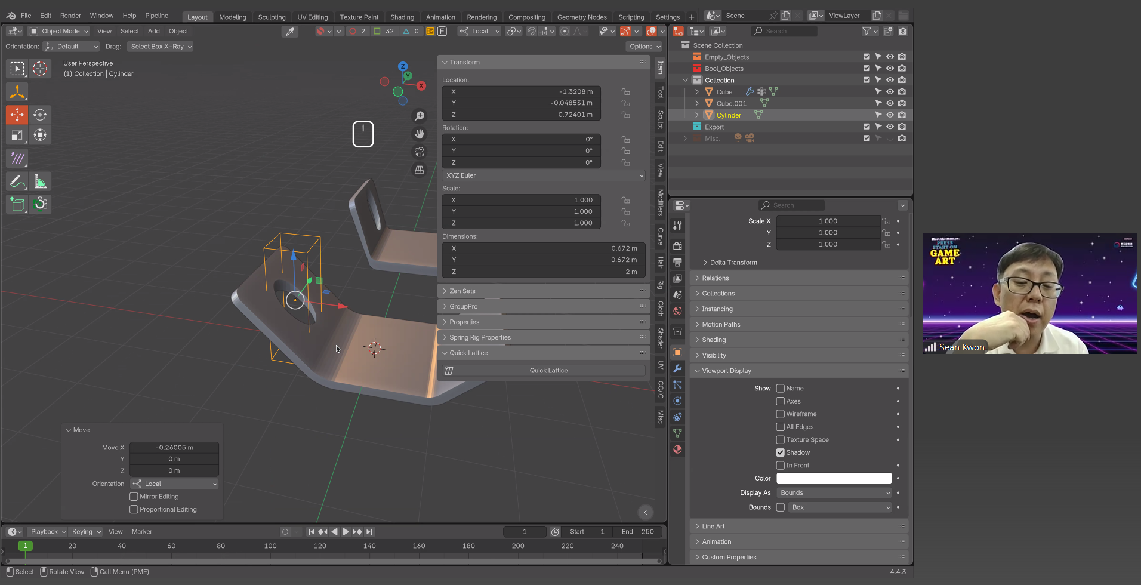Open the Tool sidebar tab
The image size is (1141, 585).
click(x=660, y=92)
